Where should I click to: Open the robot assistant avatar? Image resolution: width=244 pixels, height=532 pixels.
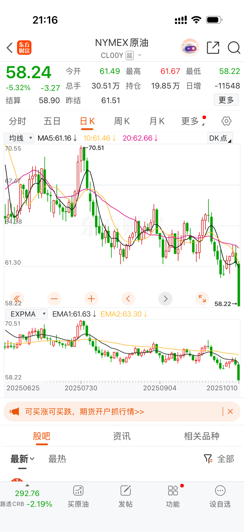tap(190, 48)
